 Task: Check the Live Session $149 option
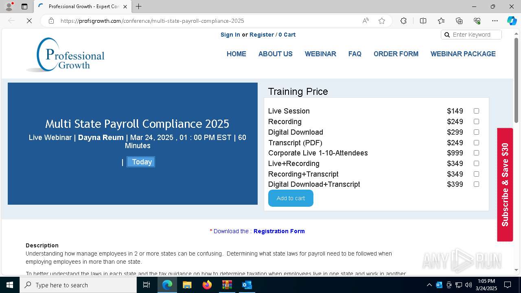[x=476, y=111]
